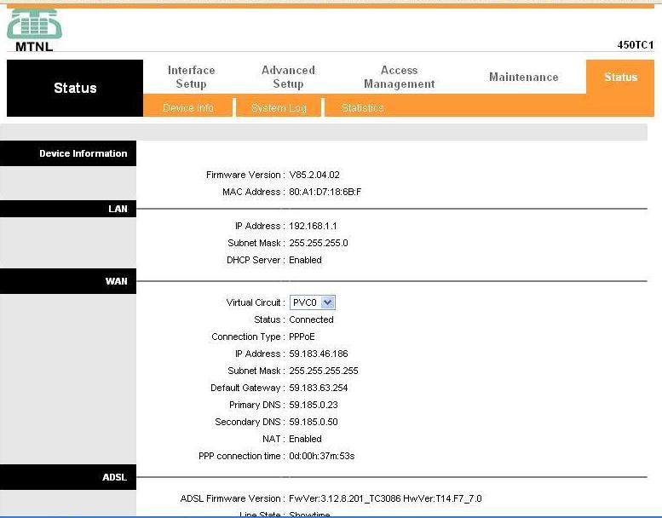Click default gateway 59.183.63.254
The height and width of the screenshot is (518, 662).
click(x=319, y=388)
